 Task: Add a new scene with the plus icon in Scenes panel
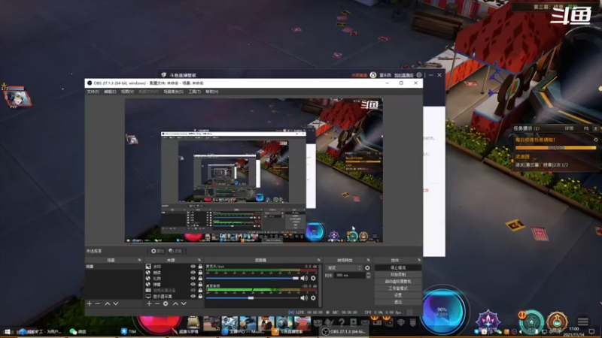click(x=89, y=303)
